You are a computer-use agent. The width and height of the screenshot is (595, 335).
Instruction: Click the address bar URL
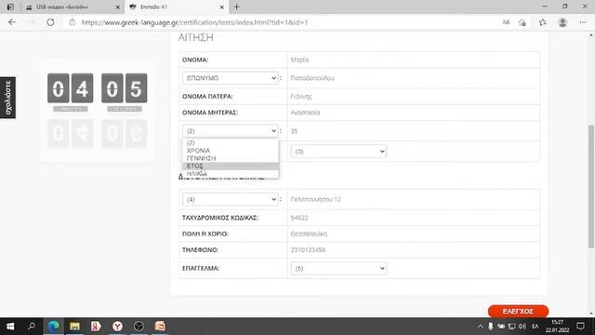(x=194, y=22)
